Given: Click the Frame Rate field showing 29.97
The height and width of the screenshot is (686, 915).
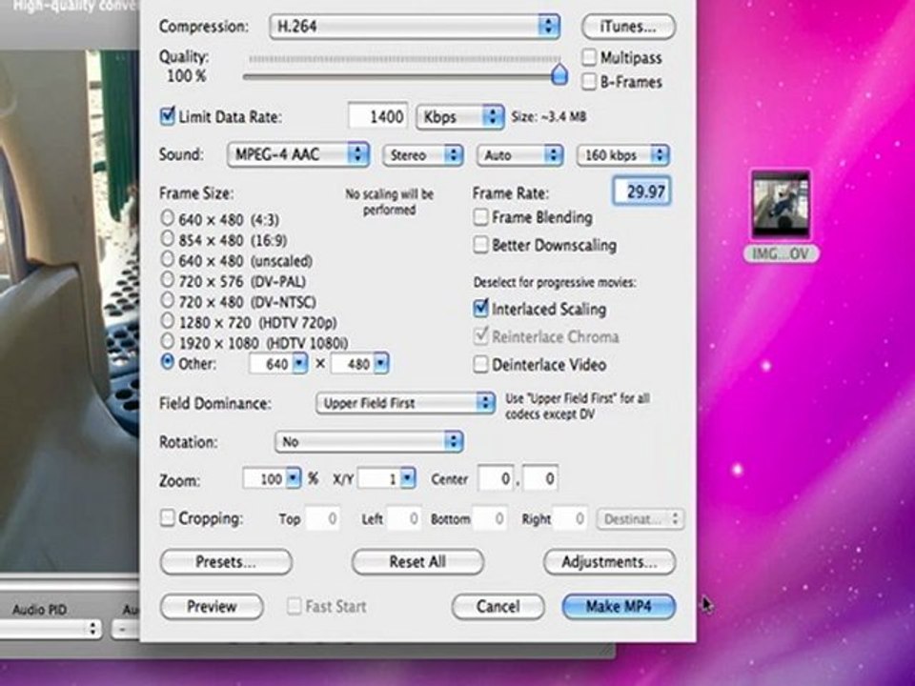Looking at the screenshot, I should click(641, 191).
